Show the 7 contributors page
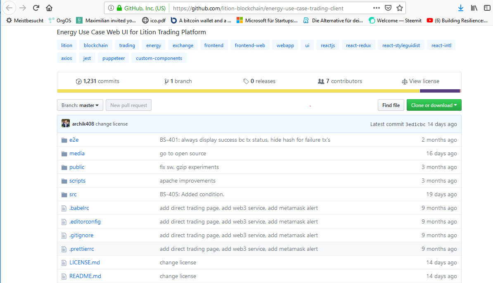This screenshot has height=283, width=493. pyautogui.click(x=340, y=81)
